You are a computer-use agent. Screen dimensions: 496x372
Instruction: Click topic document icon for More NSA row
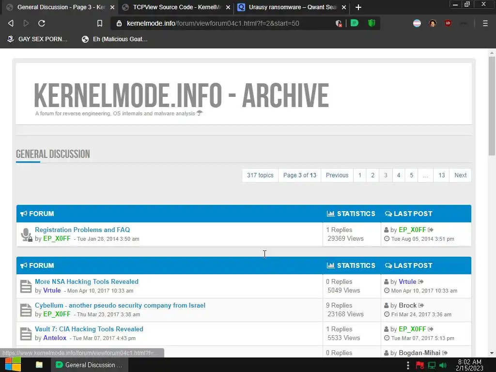[26, 286]
